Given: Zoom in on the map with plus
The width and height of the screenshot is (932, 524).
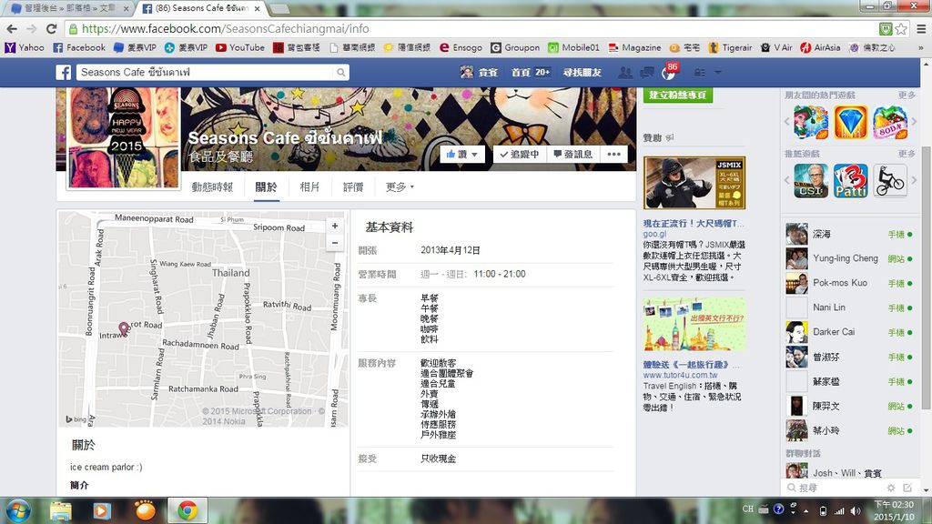Looking at the screenshot, I should pyautogui.click(x=335, y=226).
